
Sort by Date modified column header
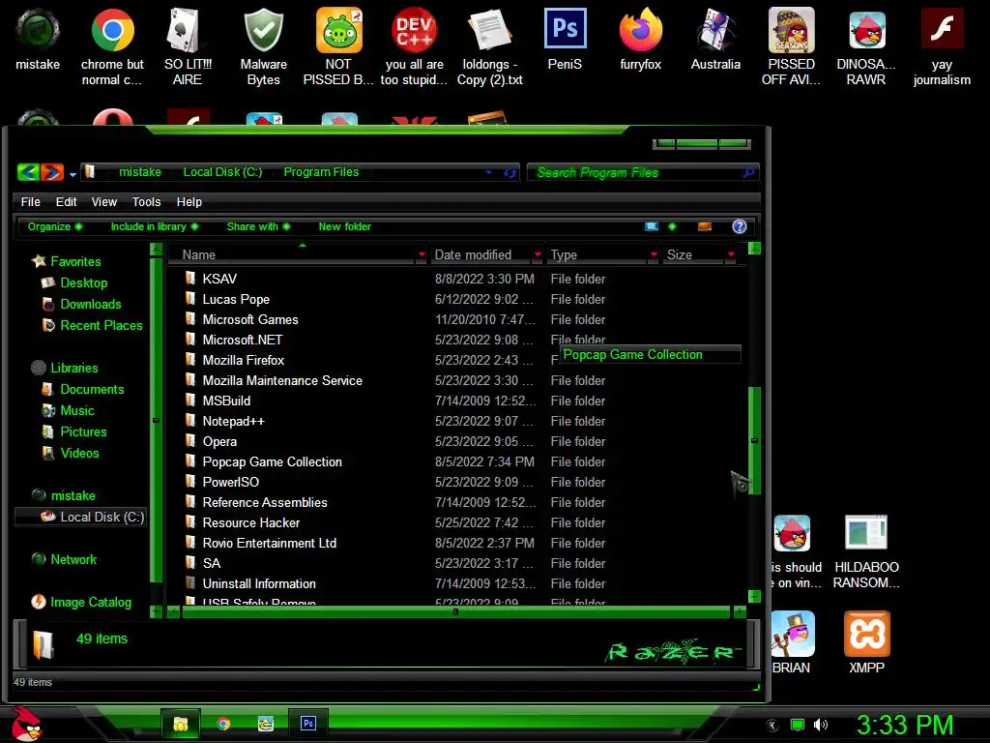pos(481,254)
